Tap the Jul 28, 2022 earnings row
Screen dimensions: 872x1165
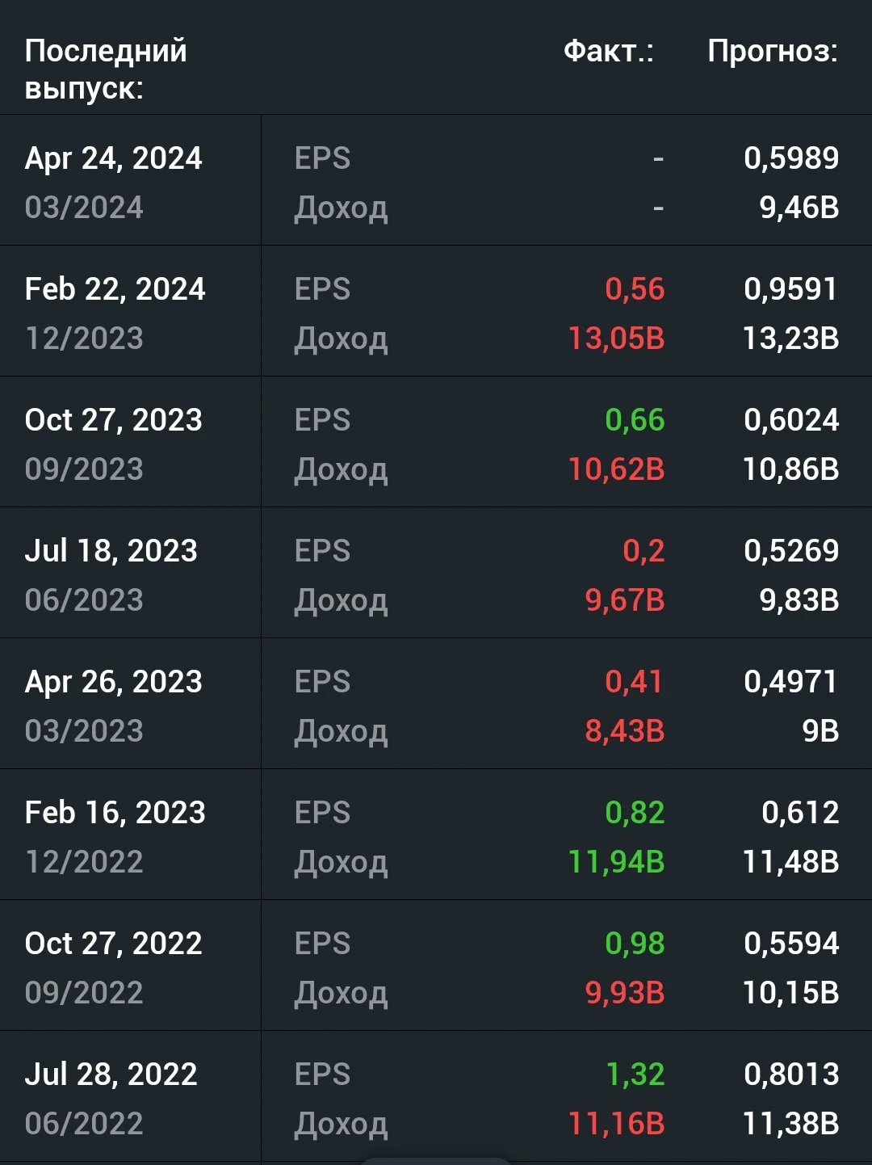point(436,1096)
